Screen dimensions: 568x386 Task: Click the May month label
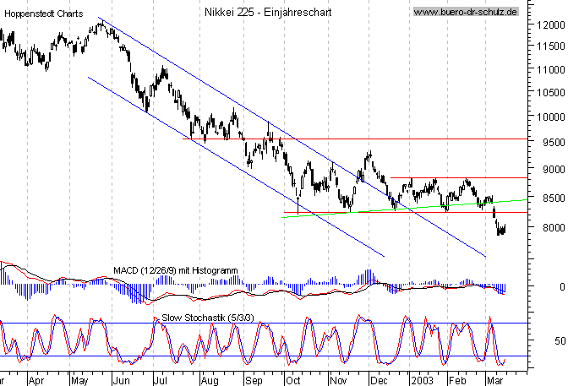(x=79, y=381)
